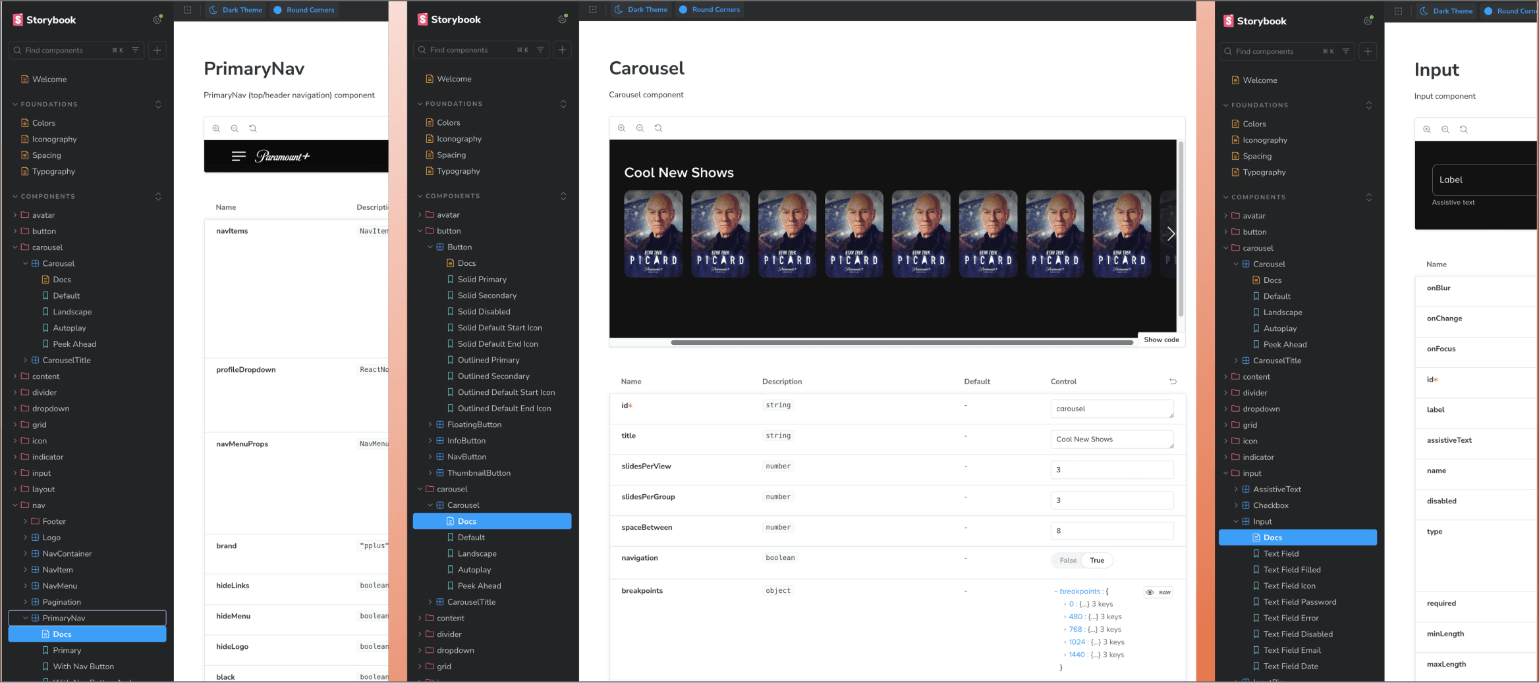Click the zoom out icon above the Input preview
Screen dimensions: 1539x683
(1445, 130)
